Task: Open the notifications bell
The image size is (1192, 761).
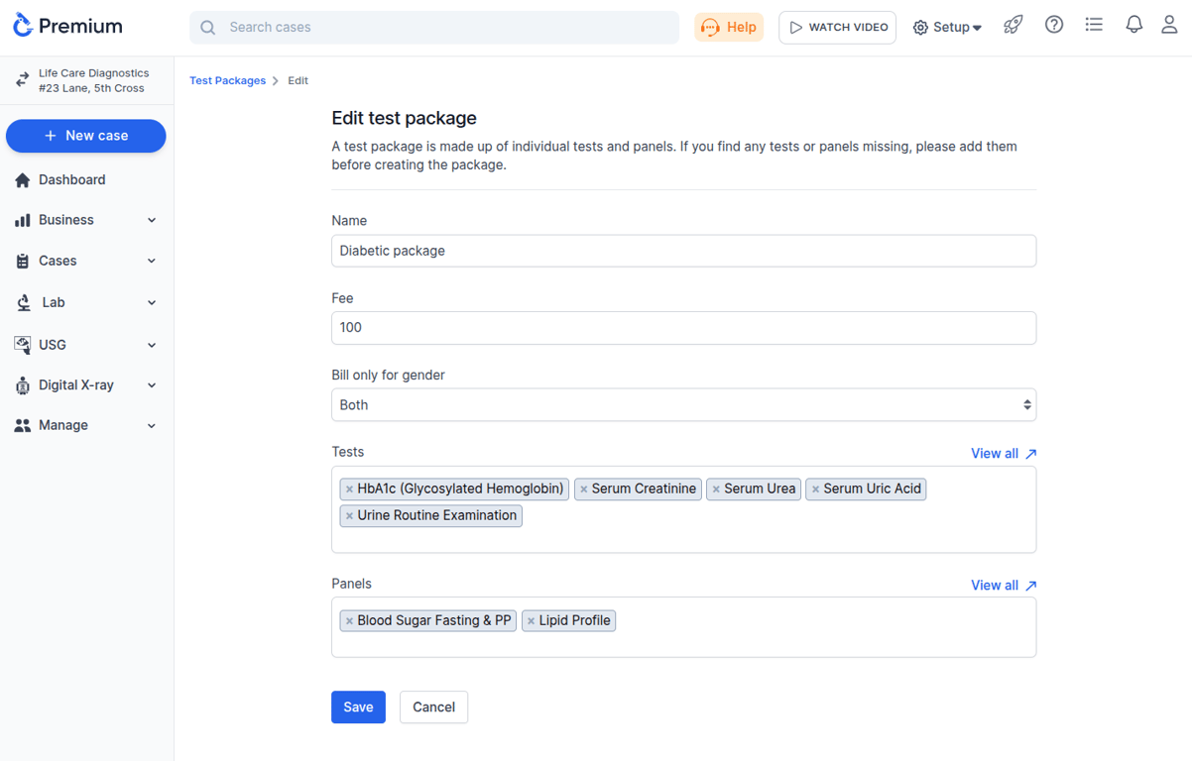Action: (1133, 26)
